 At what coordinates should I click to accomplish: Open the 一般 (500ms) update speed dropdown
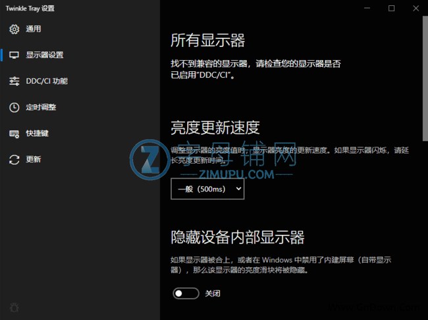click(x=207, y=189)
